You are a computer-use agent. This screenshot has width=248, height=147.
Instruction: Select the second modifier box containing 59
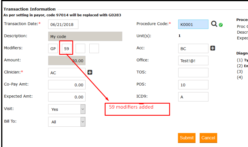[x=66, y=48]
